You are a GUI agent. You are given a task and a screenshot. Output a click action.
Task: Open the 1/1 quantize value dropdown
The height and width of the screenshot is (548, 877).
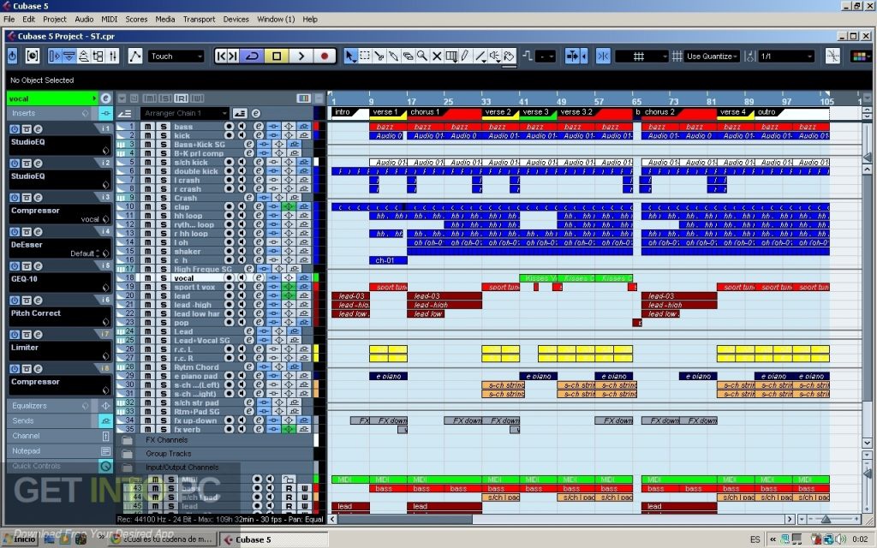pyautogui.click(x=786, y=56)
